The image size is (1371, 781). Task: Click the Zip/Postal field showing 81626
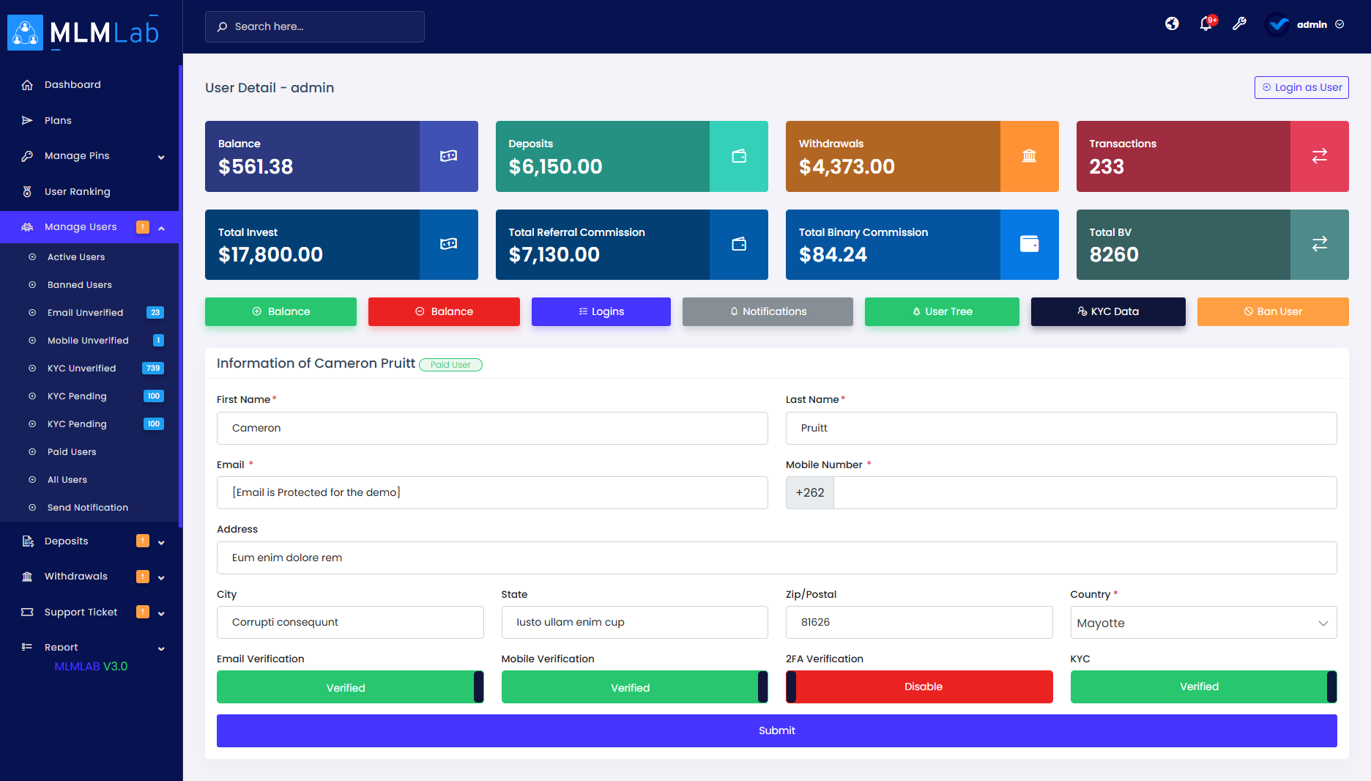click(x=919, y=622)
